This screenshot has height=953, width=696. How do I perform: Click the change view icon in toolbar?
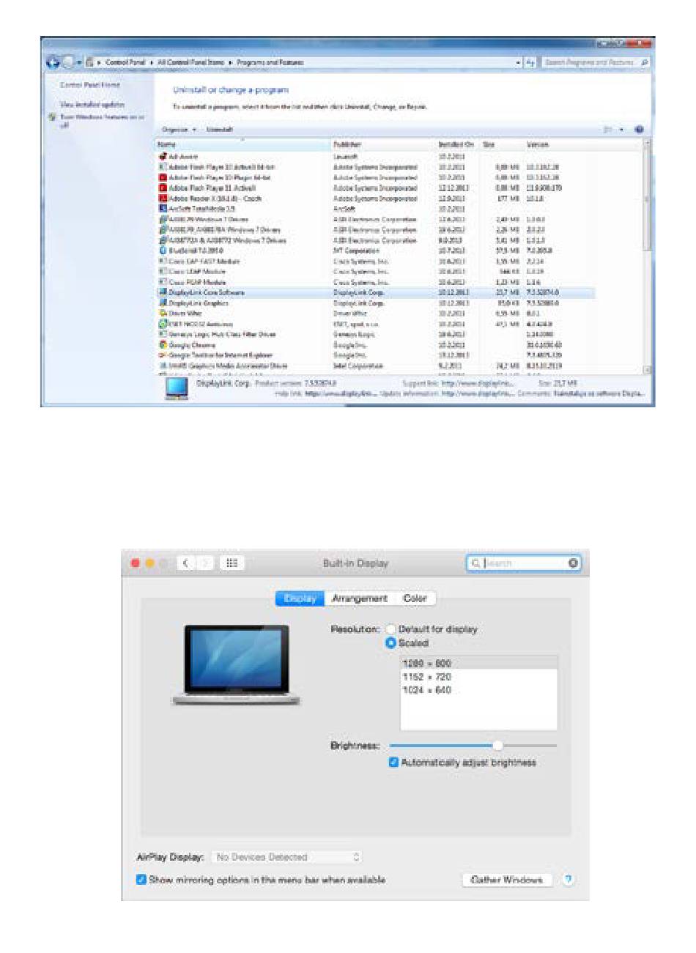click(x=608, y=130)
